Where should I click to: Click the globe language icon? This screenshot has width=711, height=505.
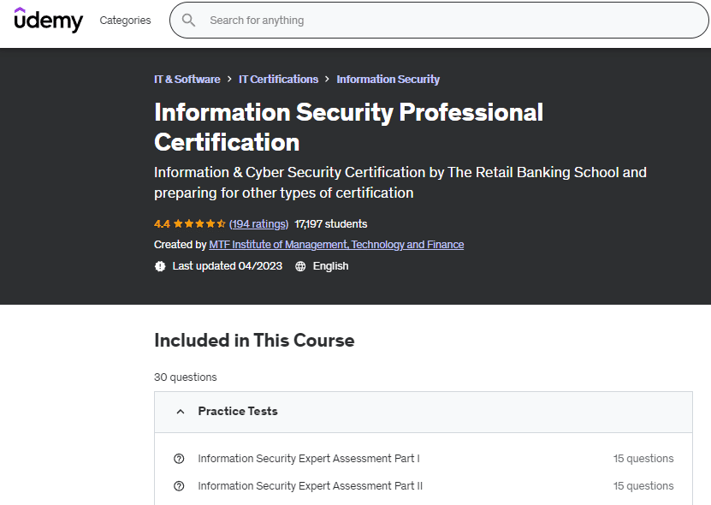(300, 266)
